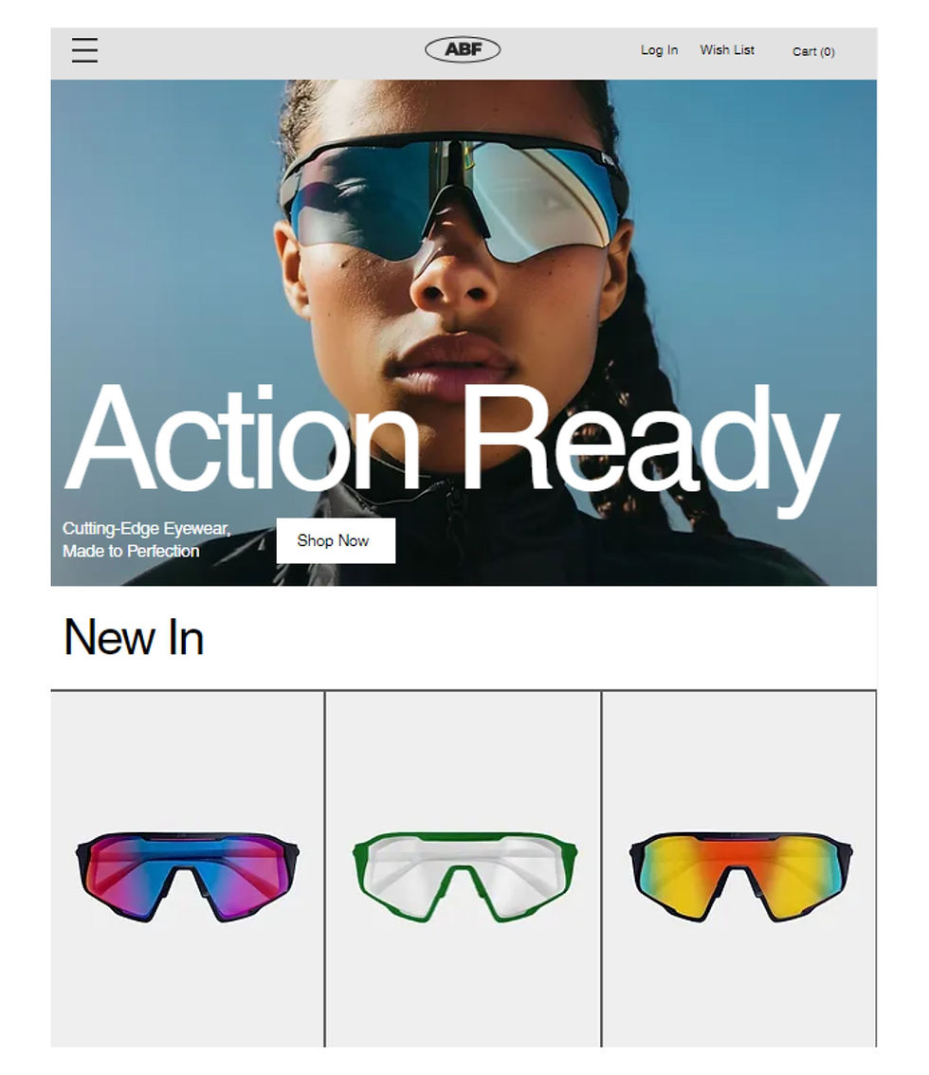The image size is (929, 1075).
Task: Select the green frame clear glasses product
Action: click(464, 877)
